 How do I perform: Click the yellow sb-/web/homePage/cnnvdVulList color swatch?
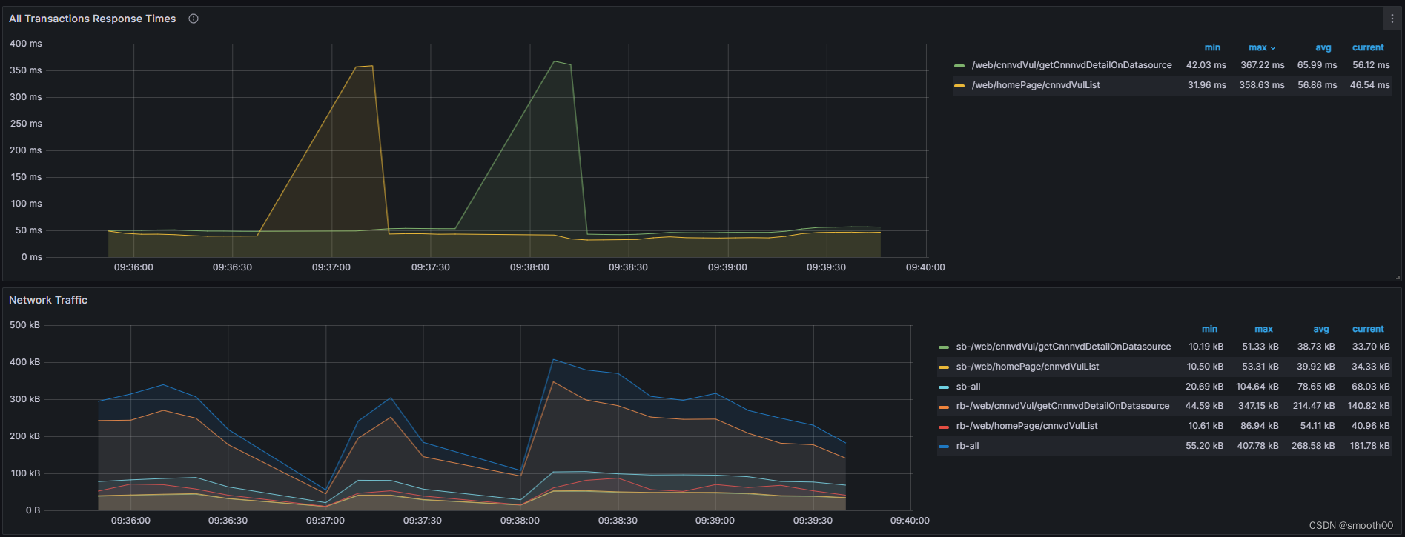tap(944, 367)
